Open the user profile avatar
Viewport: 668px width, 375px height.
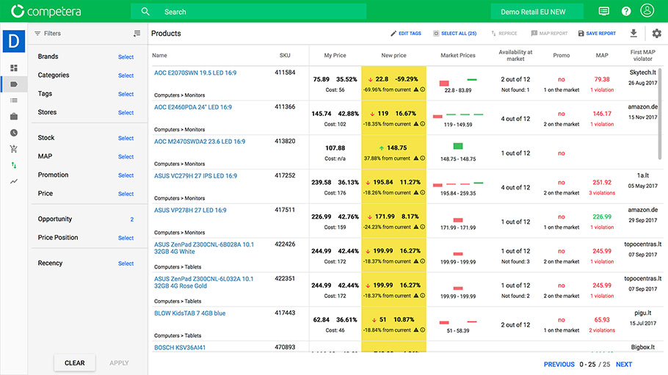pyautogui.click(x=647, y=11)
